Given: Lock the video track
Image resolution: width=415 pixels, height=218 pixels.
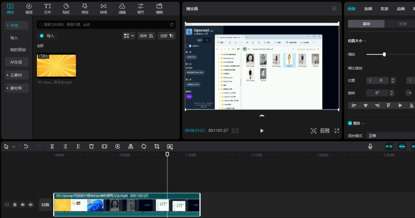Looking at the screenshot, I should [x=15, y=205].
